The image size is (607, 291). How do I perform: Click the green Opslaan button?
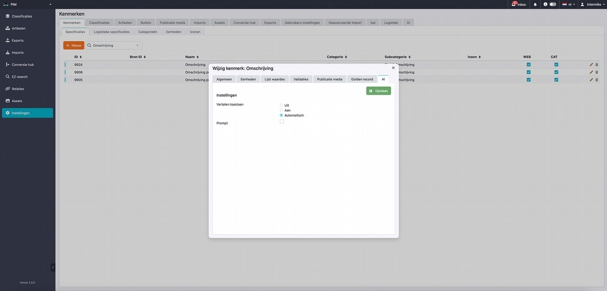pos(378,90)
